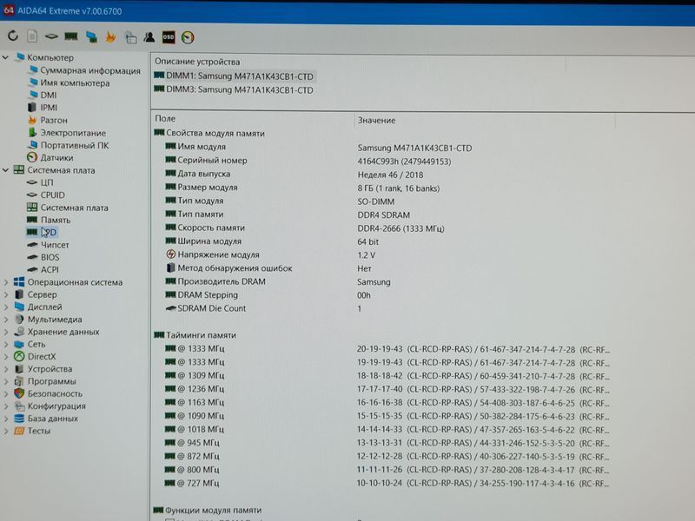Select the @ 800 МГц timing row

click(381, 470)
